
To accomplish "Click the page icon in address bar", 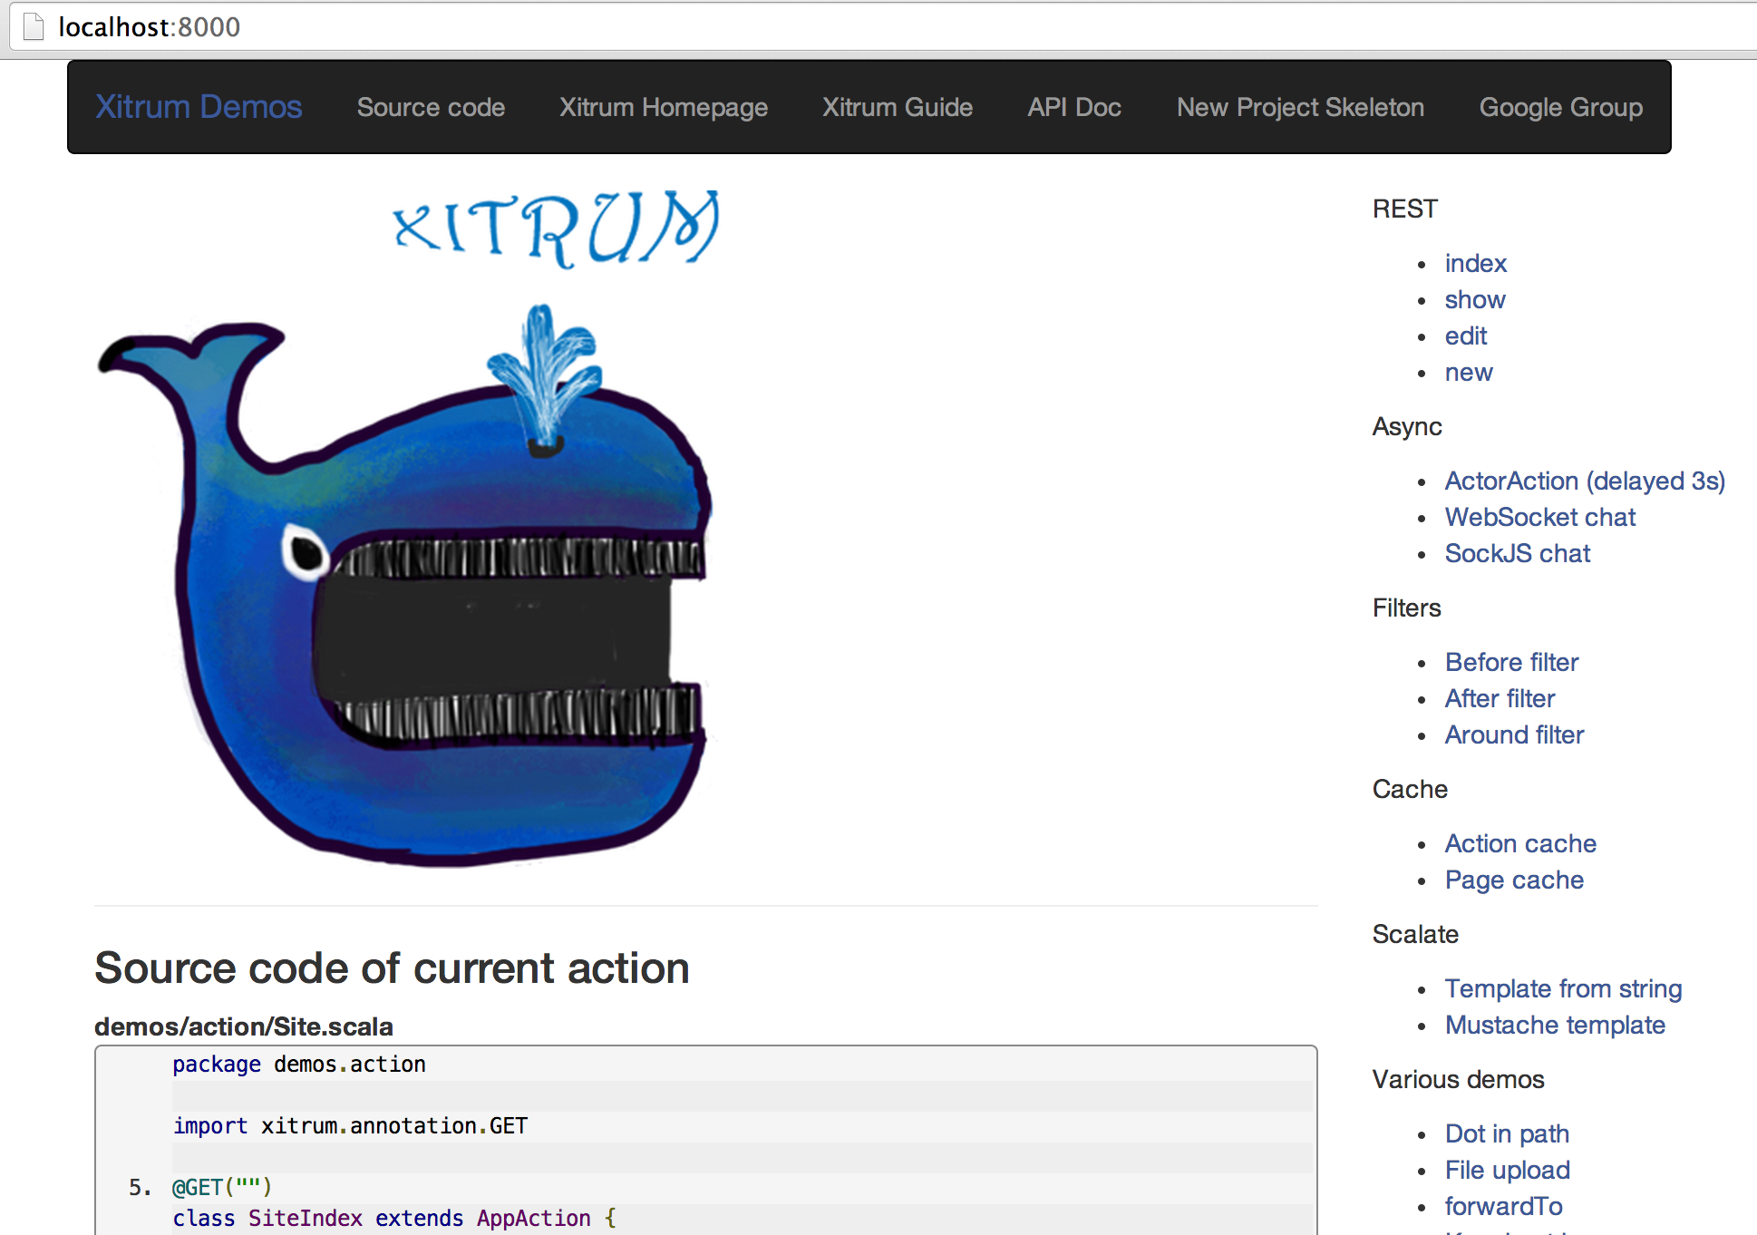I will (34, 27).
